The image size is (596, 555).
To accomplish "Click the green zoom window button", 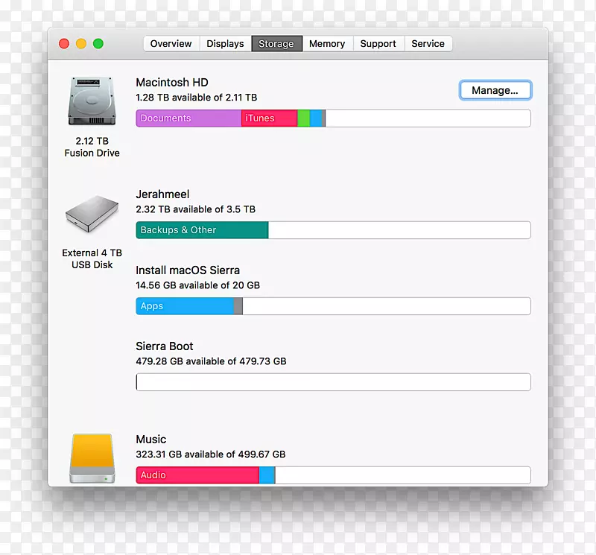I will (x=98, y=44).
